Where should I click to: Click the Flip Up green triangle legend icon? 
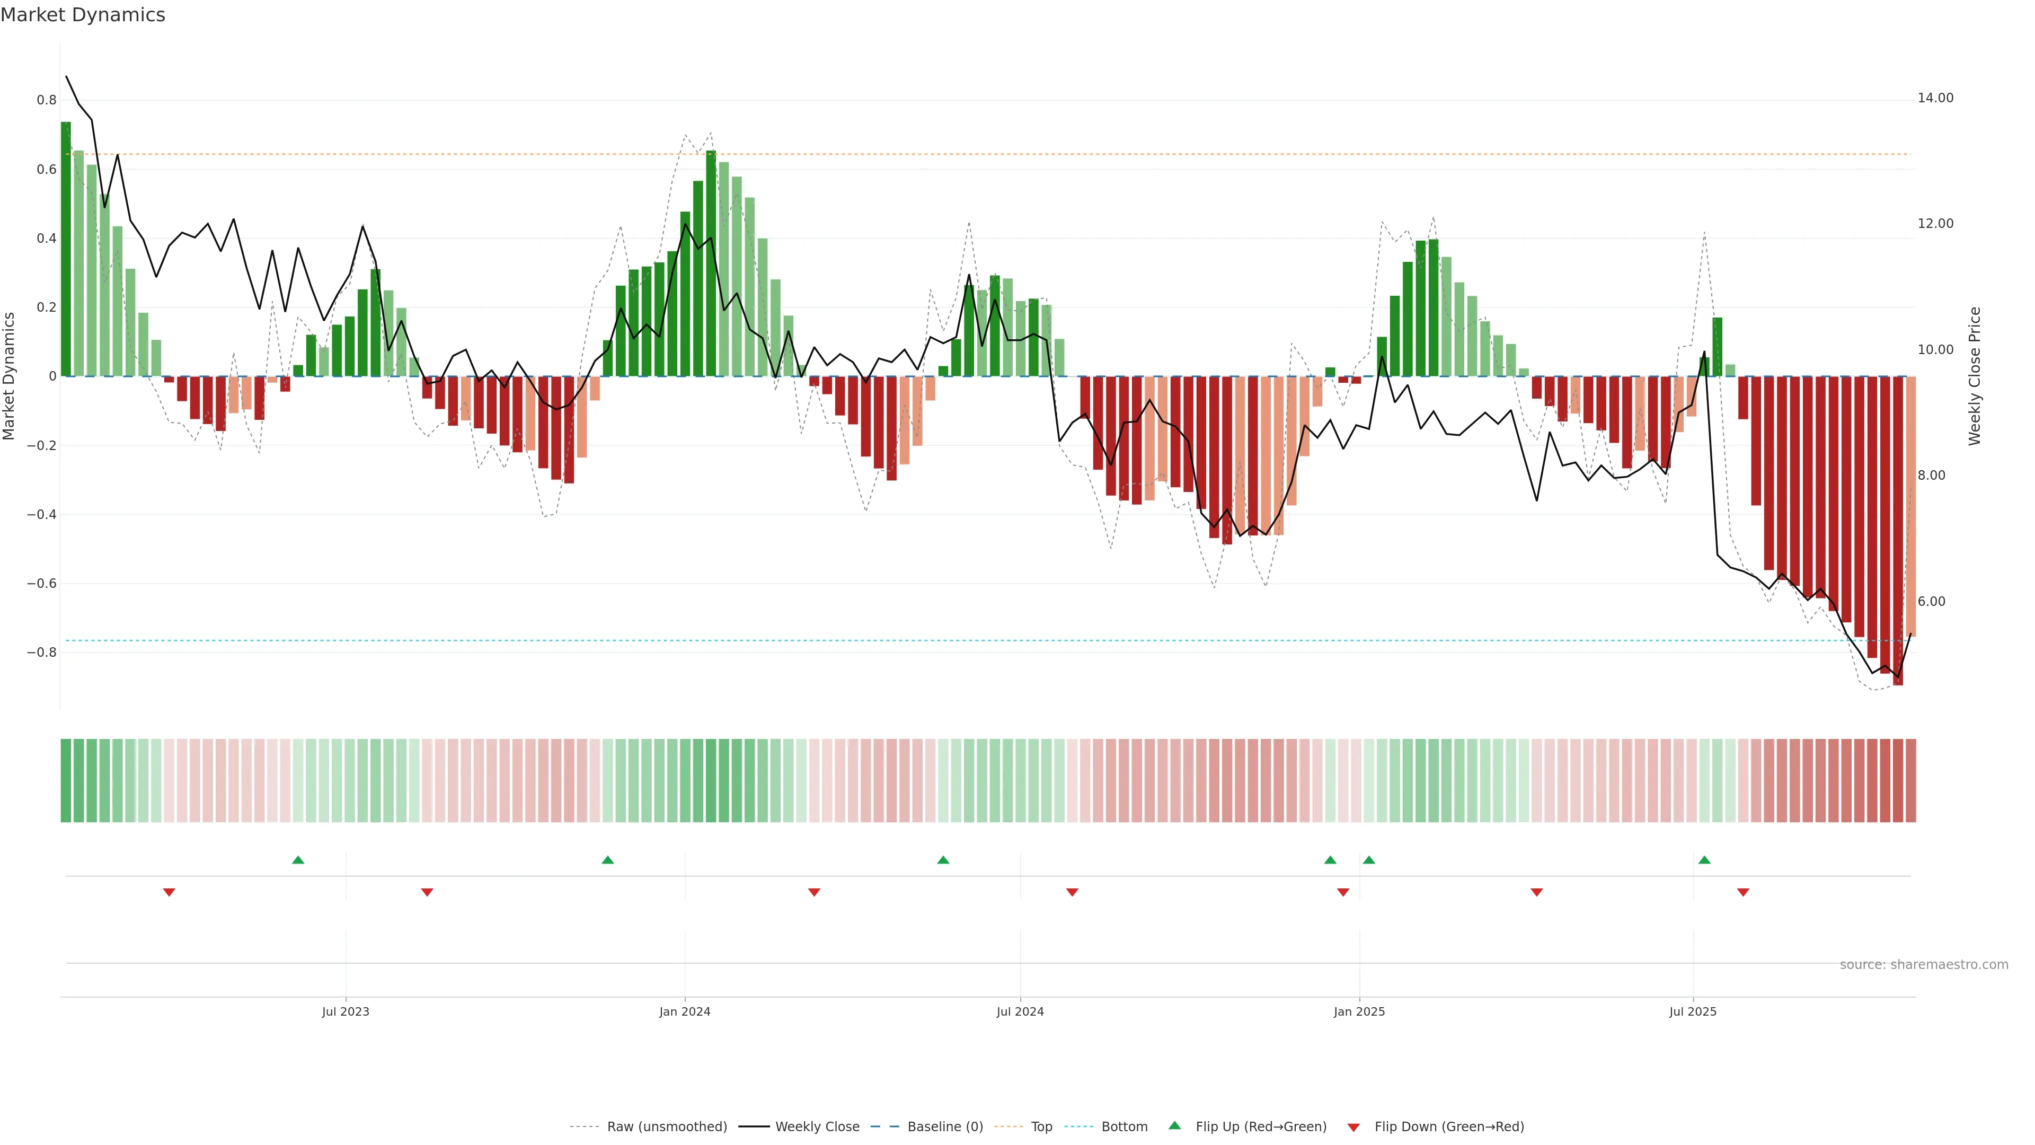click(x=1175, y=1125)
